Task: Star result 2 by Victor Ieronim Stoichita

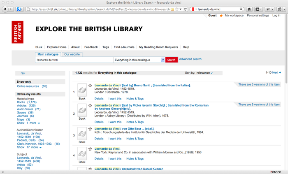Action: 90,106
